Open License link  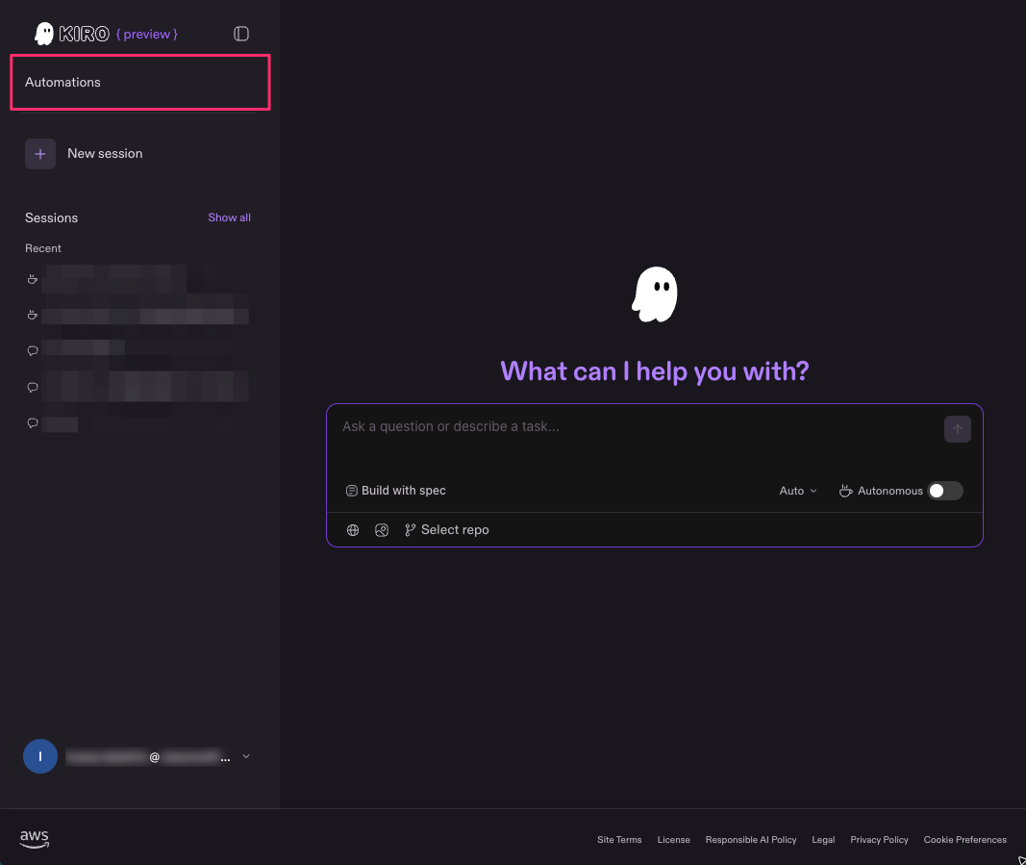[673, 839]
